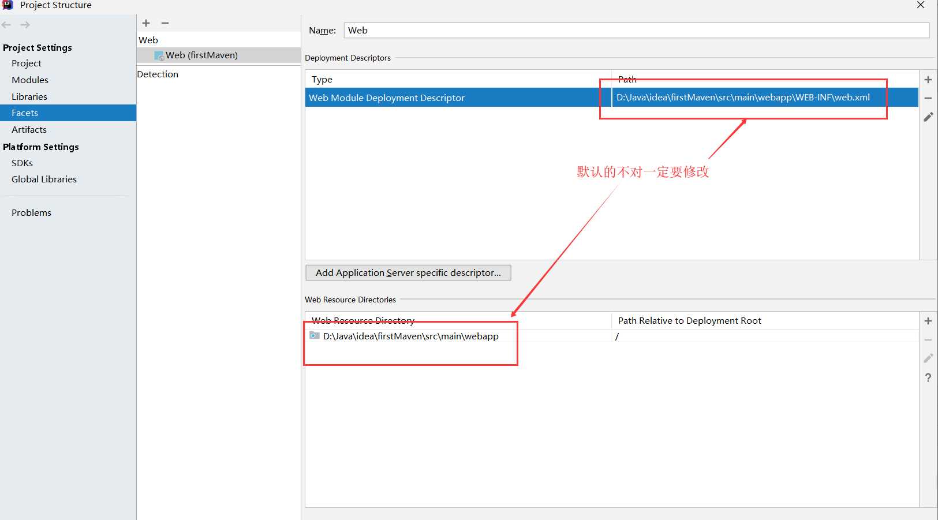Add a web resource directory
The image size is (938, 520).
(928, 321)
